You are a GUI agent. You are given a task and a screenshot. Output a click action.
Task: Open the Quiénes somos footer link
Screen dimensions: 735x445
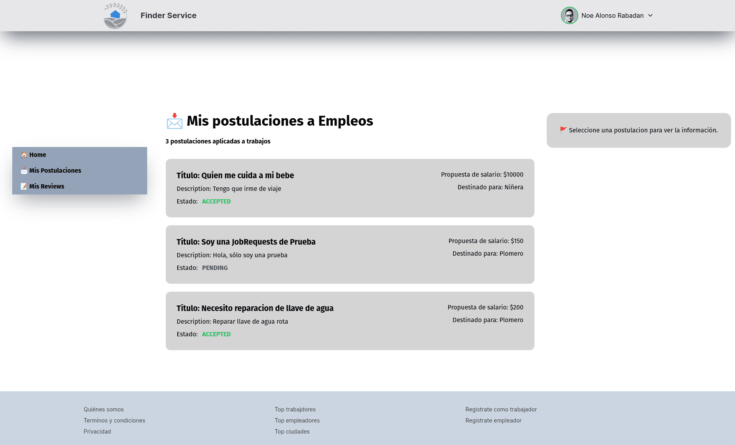click(x=104, y=409)
